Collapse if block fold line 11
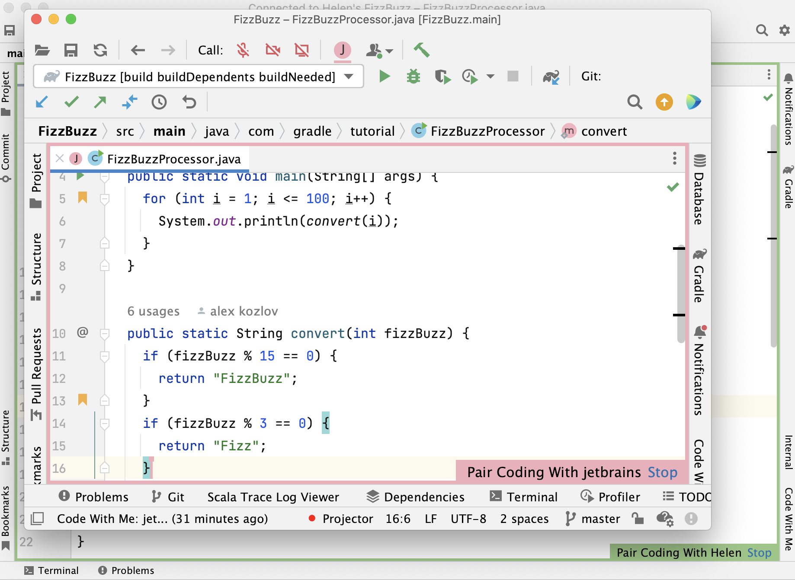 (x=104, y=356)
